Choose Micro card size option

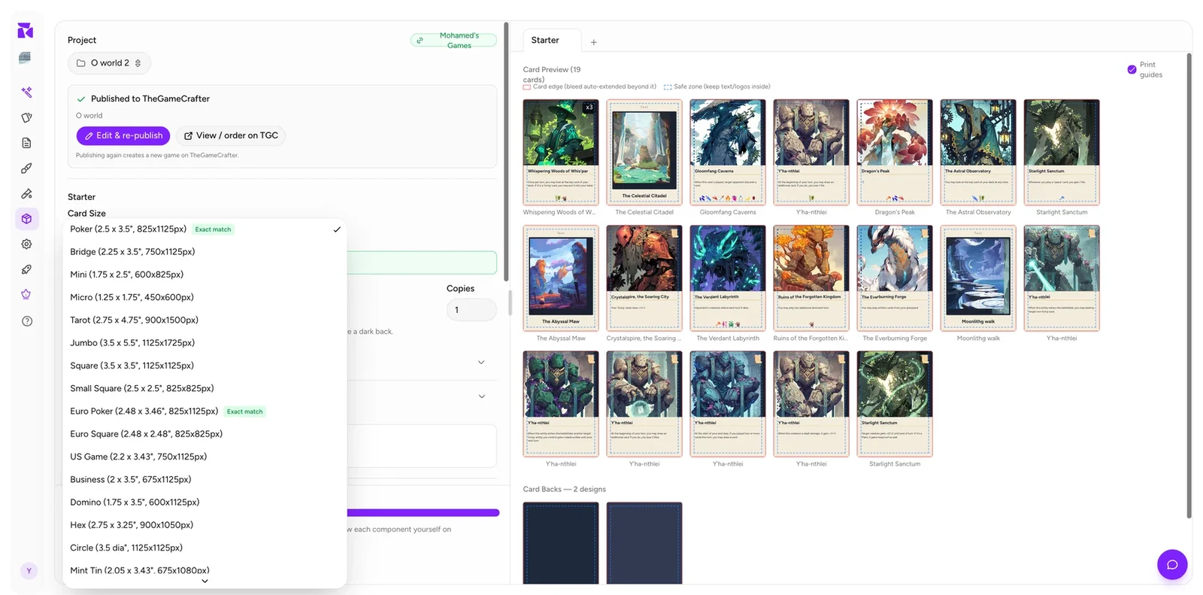[205, 297]
